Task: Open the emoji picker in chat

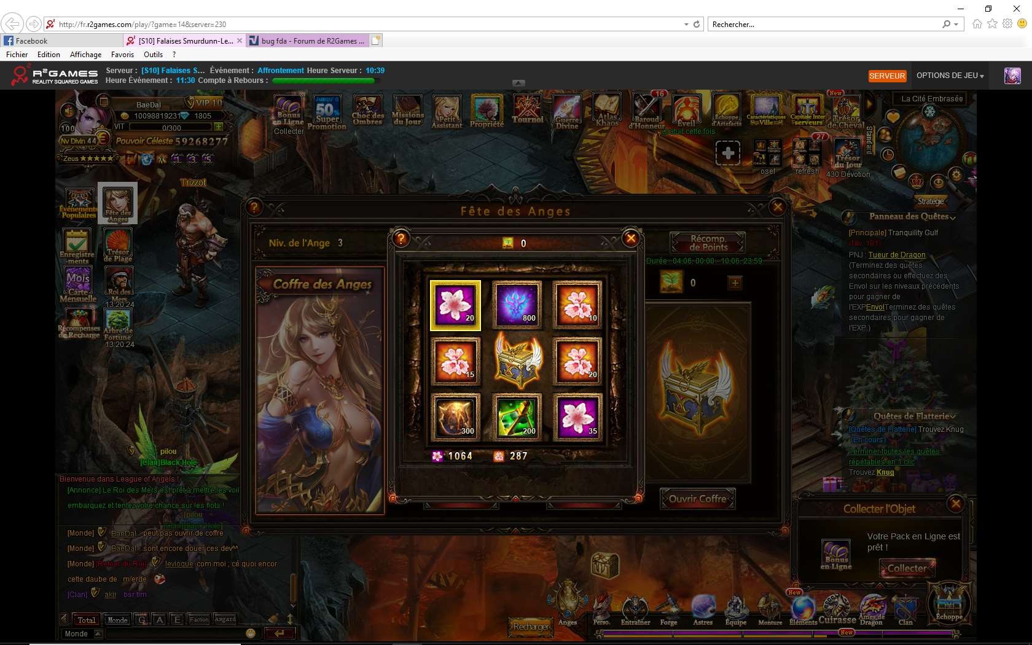Action: point(251,633)
